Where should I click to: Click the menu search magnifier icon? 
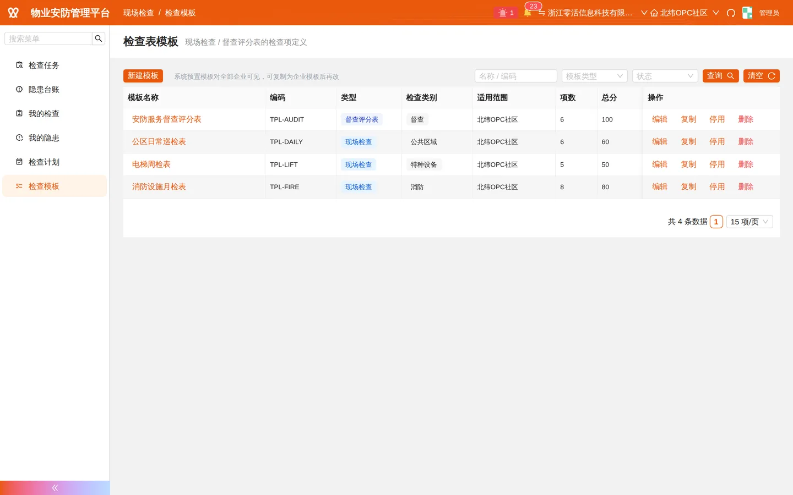coord(99,38)
